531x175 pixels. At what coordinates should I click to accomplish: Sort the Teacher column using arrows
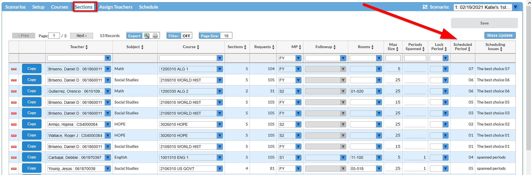[87, 47]
